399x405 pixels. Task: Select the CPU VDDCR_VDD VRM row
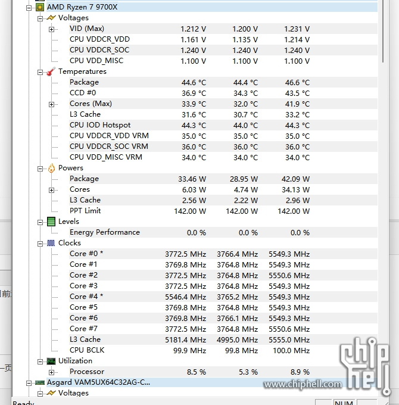coord(223,136)
